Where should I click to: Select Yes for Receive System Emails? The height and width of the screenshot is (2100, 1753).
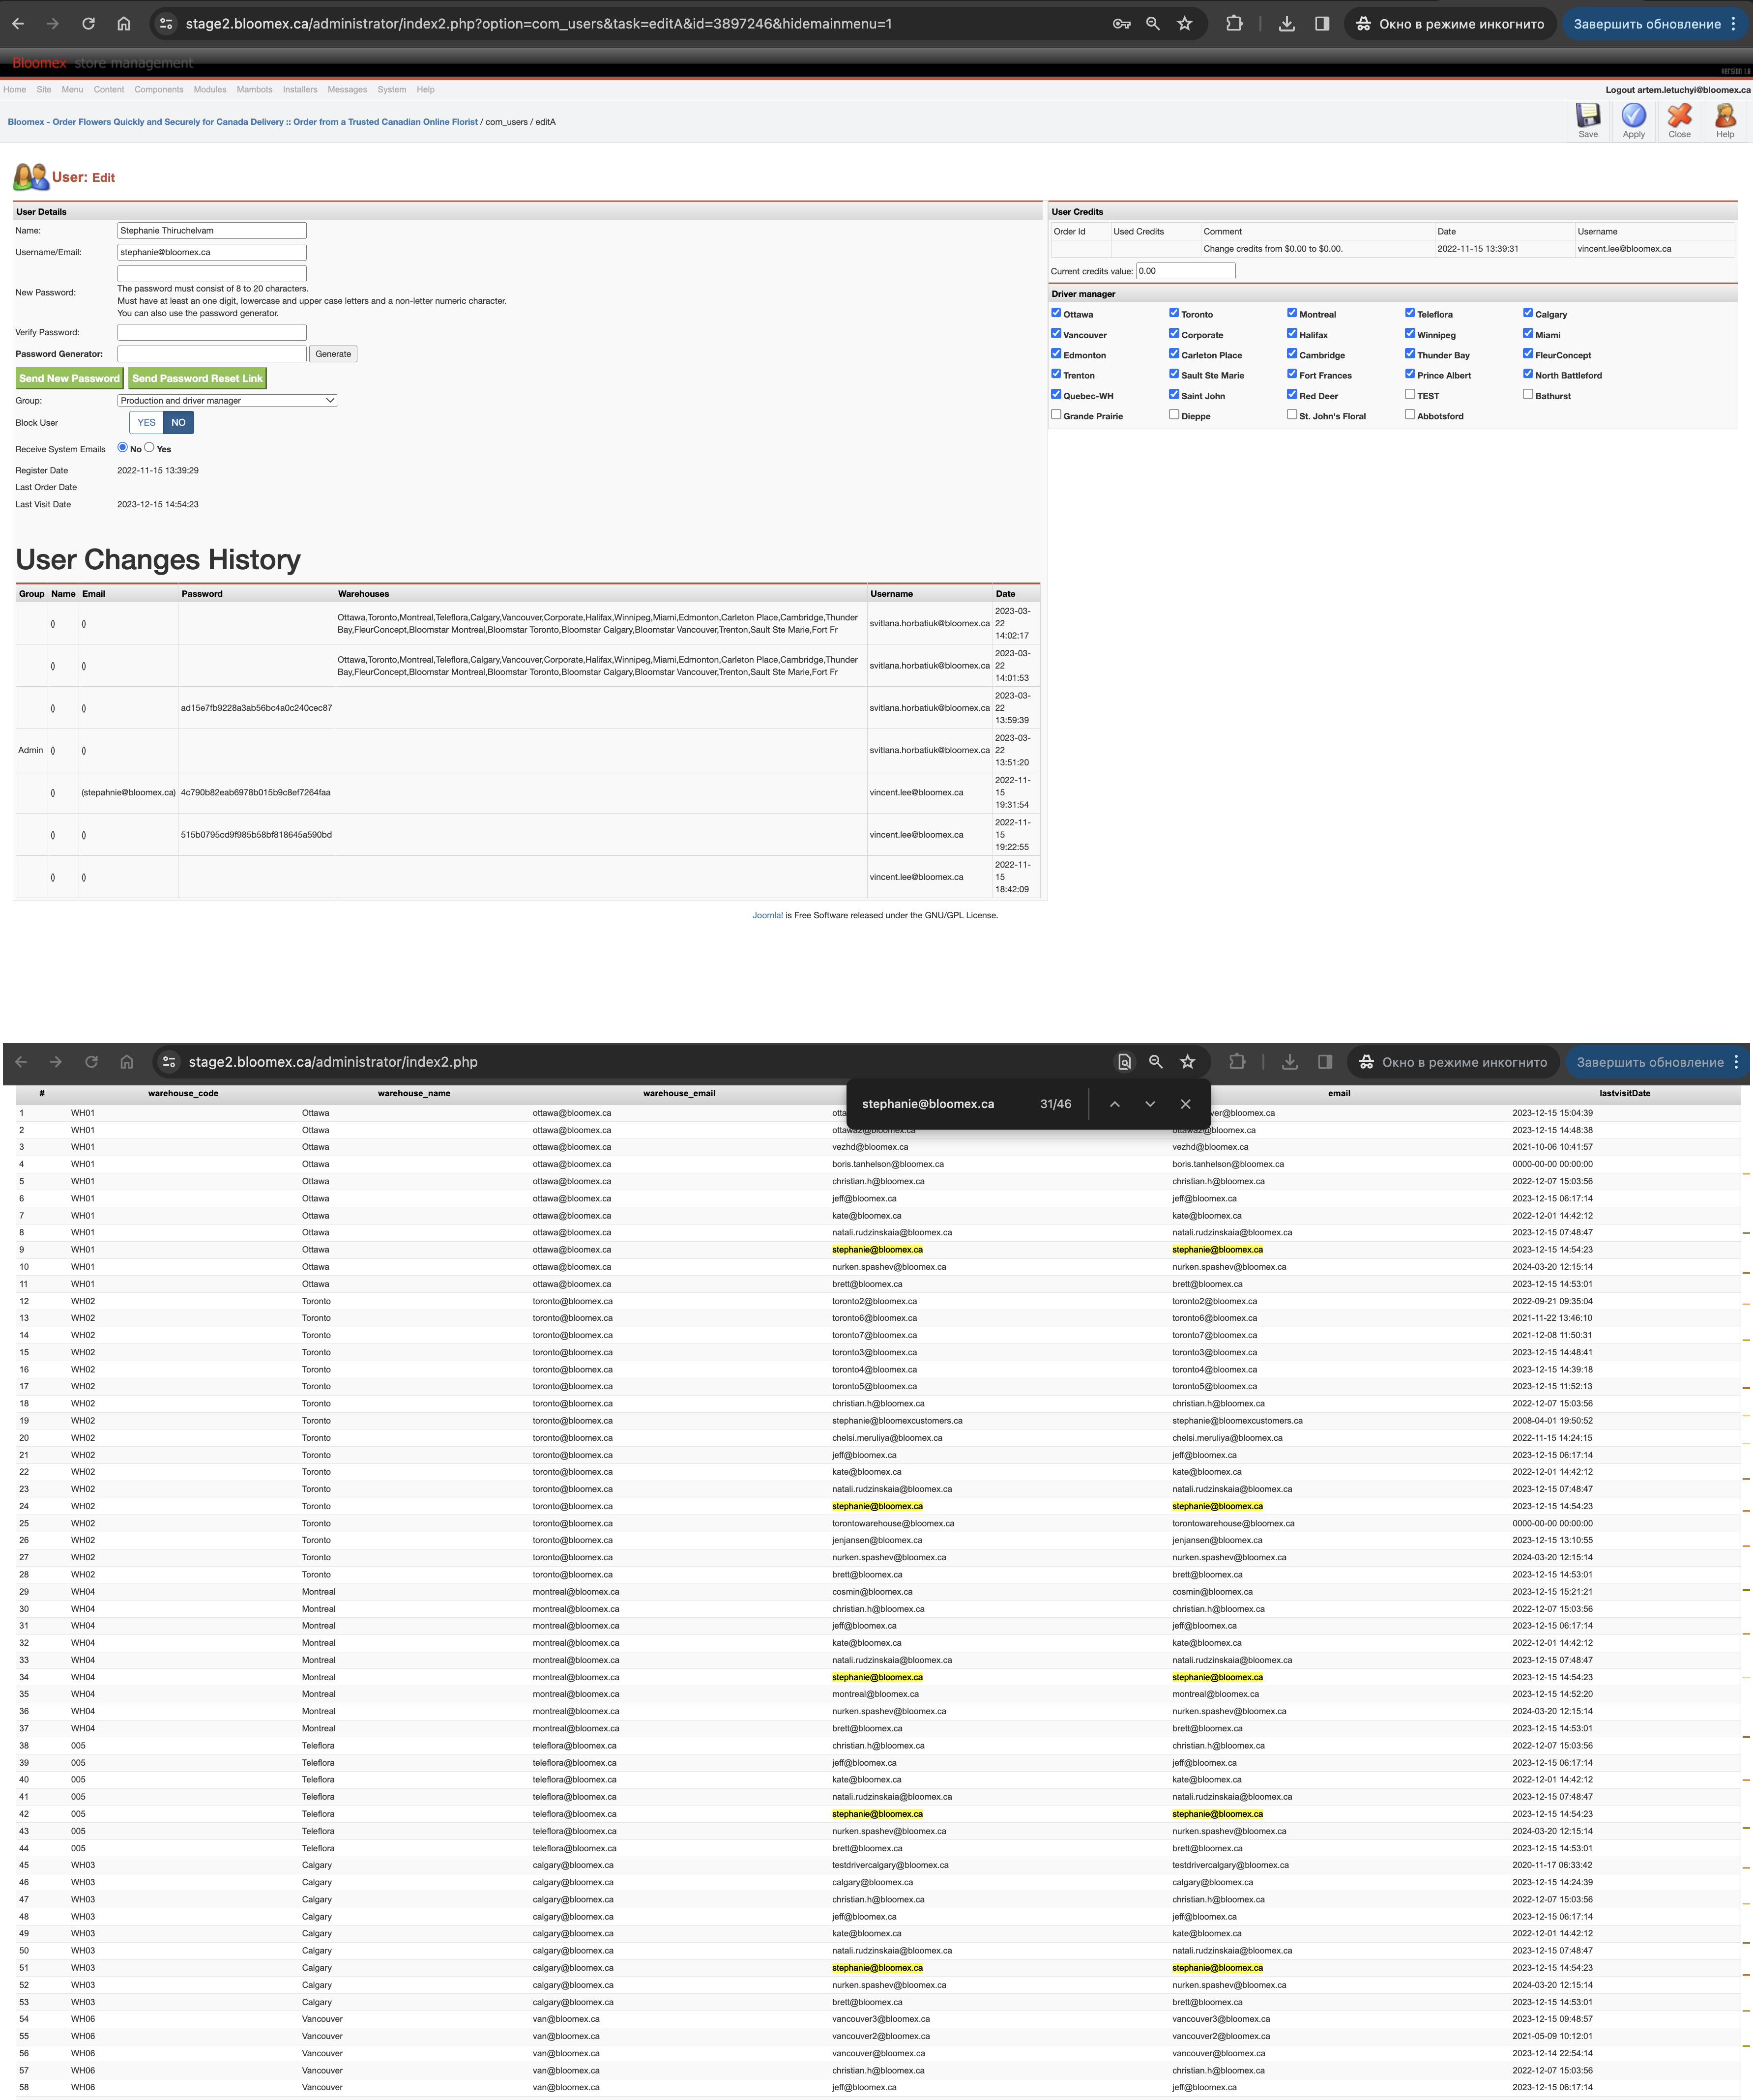(x=149, y=447)
